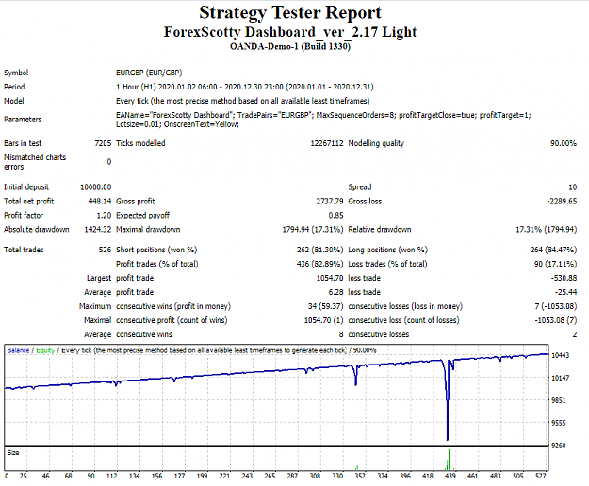Click the 527 x-axis tick label
The height and width of the screenshot is (486, 589).
coord(541,476)
